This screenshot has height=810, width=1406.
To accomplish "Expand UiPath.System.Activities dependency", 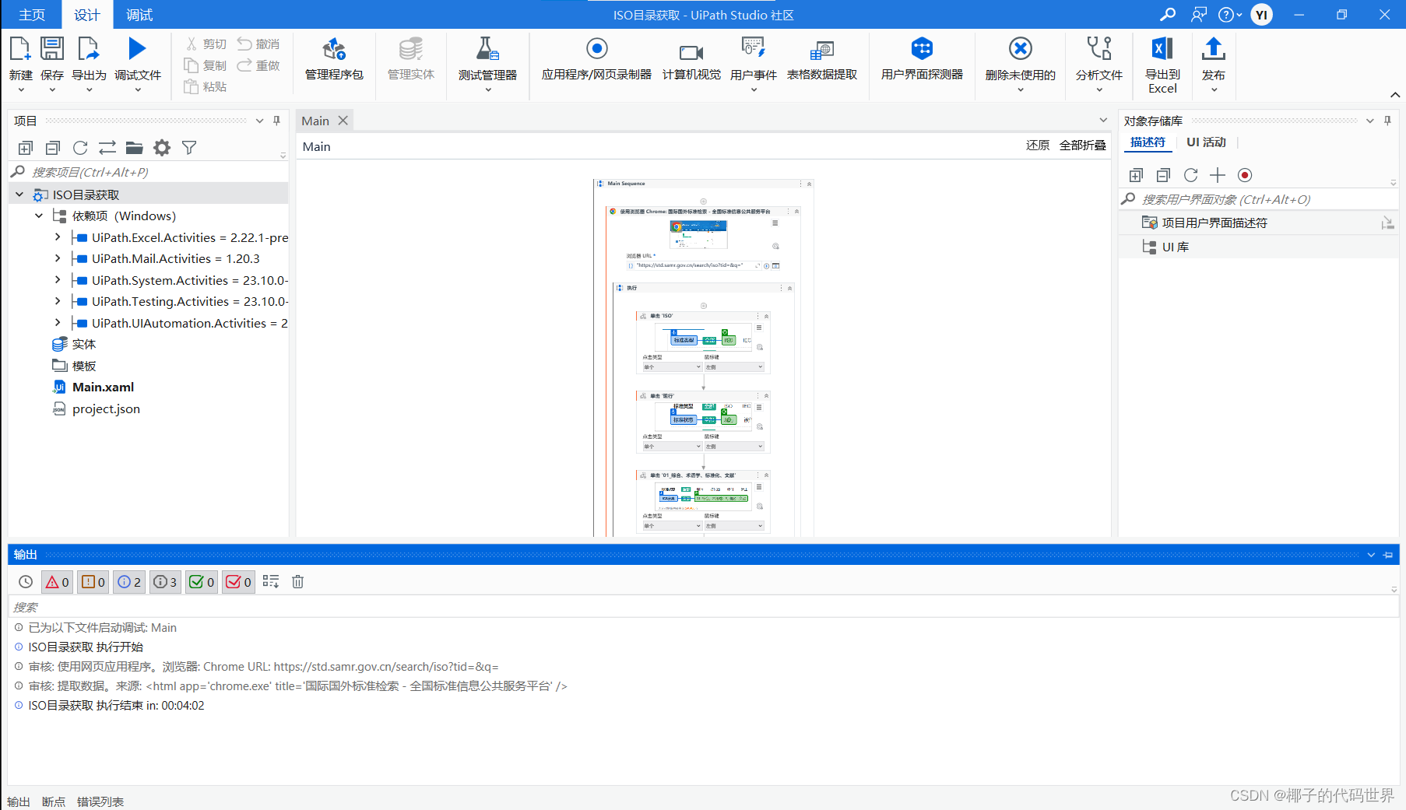I will click(58, 279).
